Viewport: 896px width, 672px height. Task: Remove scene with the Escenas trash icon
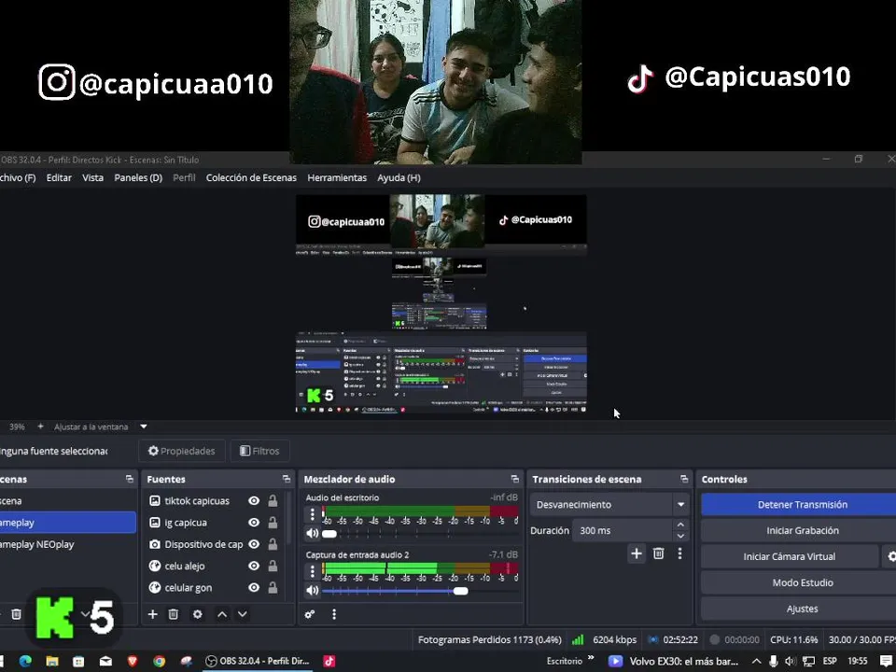pyautogui.click(x=17, y=614)
